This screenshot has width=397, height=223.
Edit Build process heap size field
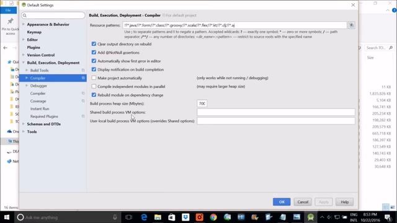[202, 103]
